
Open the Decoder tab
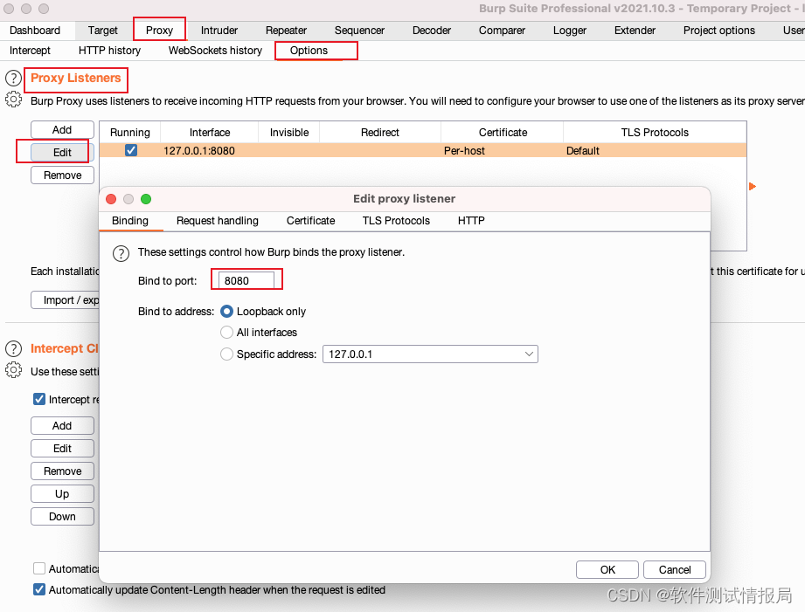tap(432, 31)
